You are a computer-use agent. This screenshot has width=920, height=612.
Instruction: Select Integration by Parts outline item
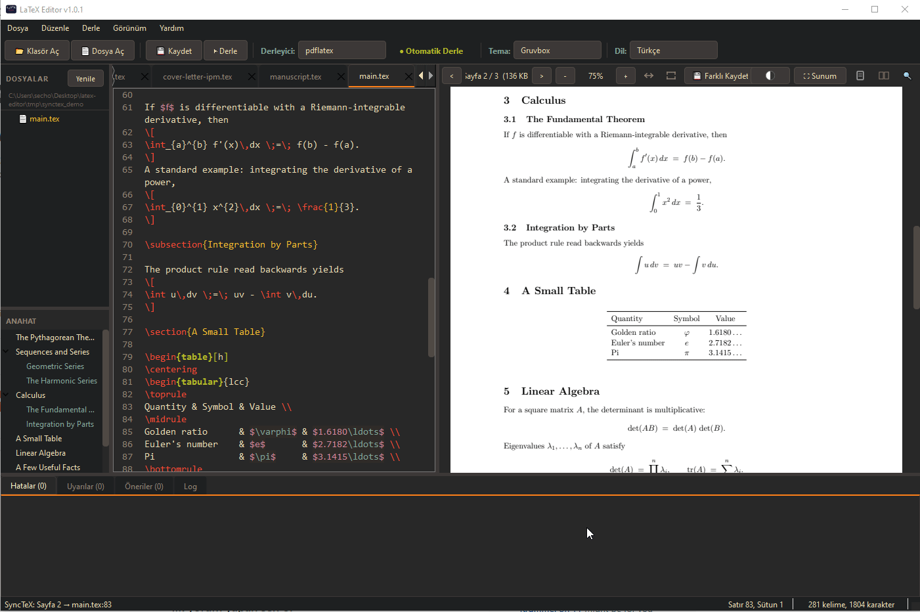(x=60, y=424)
